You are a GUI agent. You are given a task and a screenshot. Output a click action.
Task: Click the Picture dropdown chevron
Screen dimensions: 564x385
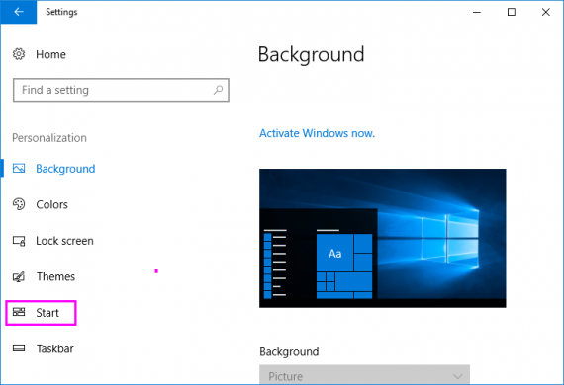[x=457, y=376]
